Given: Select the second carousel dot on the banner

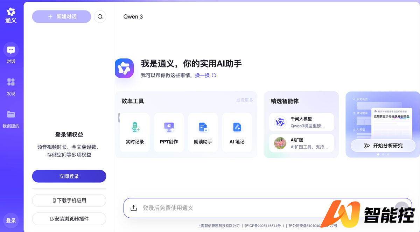Looking at the screenshot, I should pos(383,154).
